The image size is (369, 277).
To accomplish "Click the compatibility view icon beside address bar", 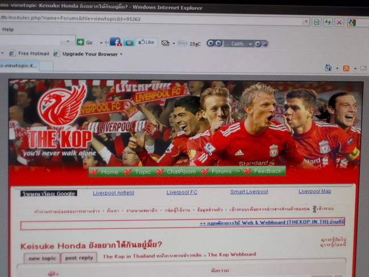I will point(317,22).
